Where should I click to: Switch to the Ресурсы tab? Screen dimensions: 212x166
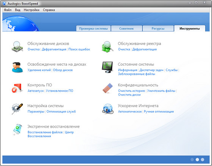coord(158,28)
